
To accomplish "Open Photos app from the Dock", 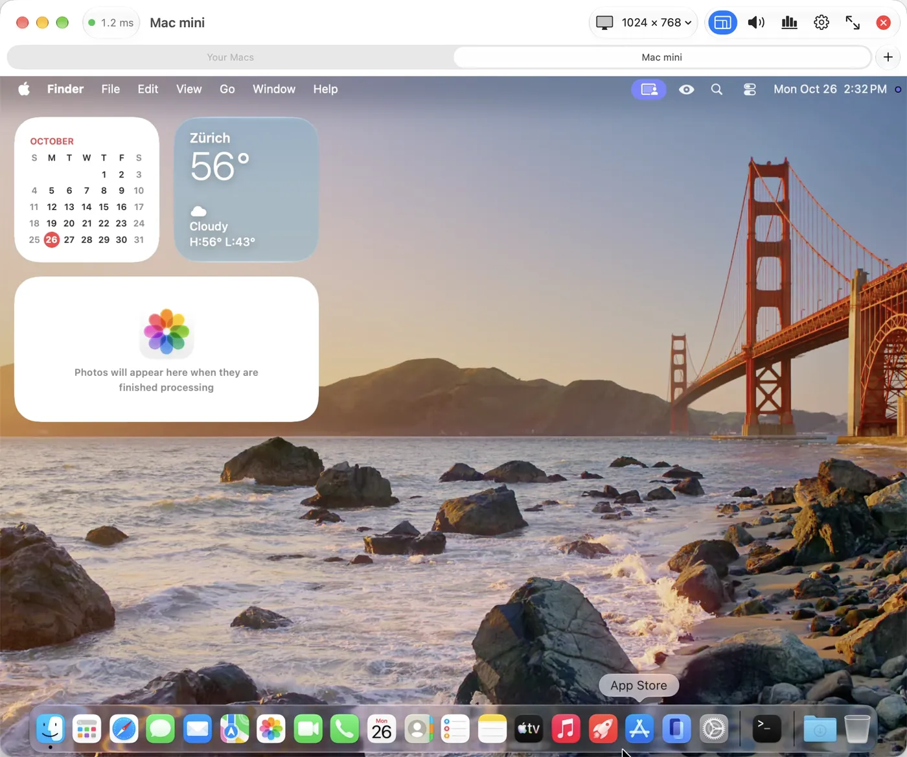I will click(x=271, y=729).
